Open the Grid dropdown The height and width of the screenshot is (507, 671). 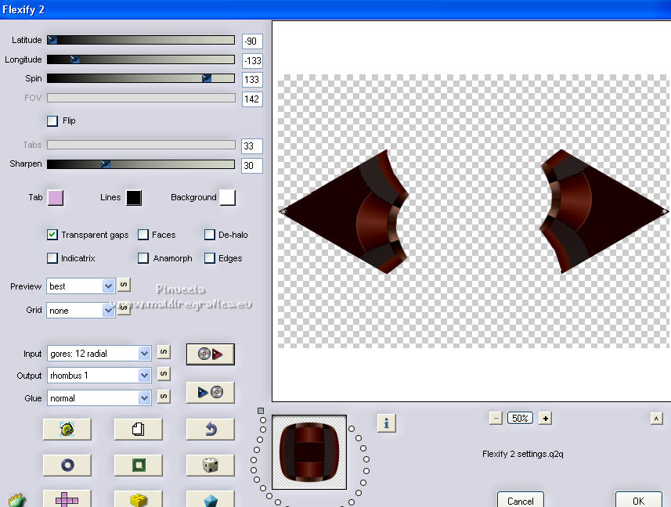pos(81,311)
